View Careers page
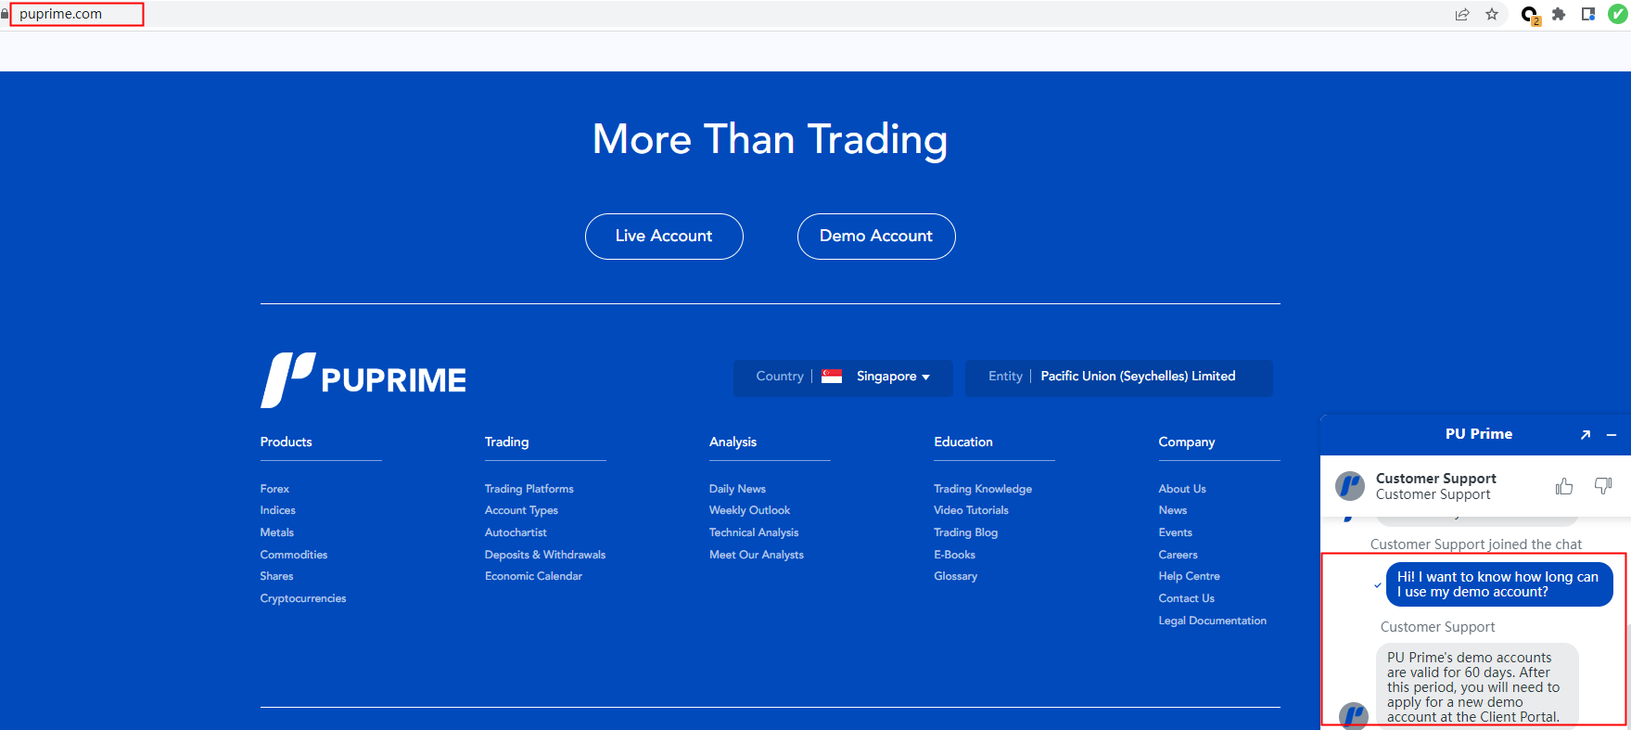The image size is (1631, 730). (x=1178, y=555)
